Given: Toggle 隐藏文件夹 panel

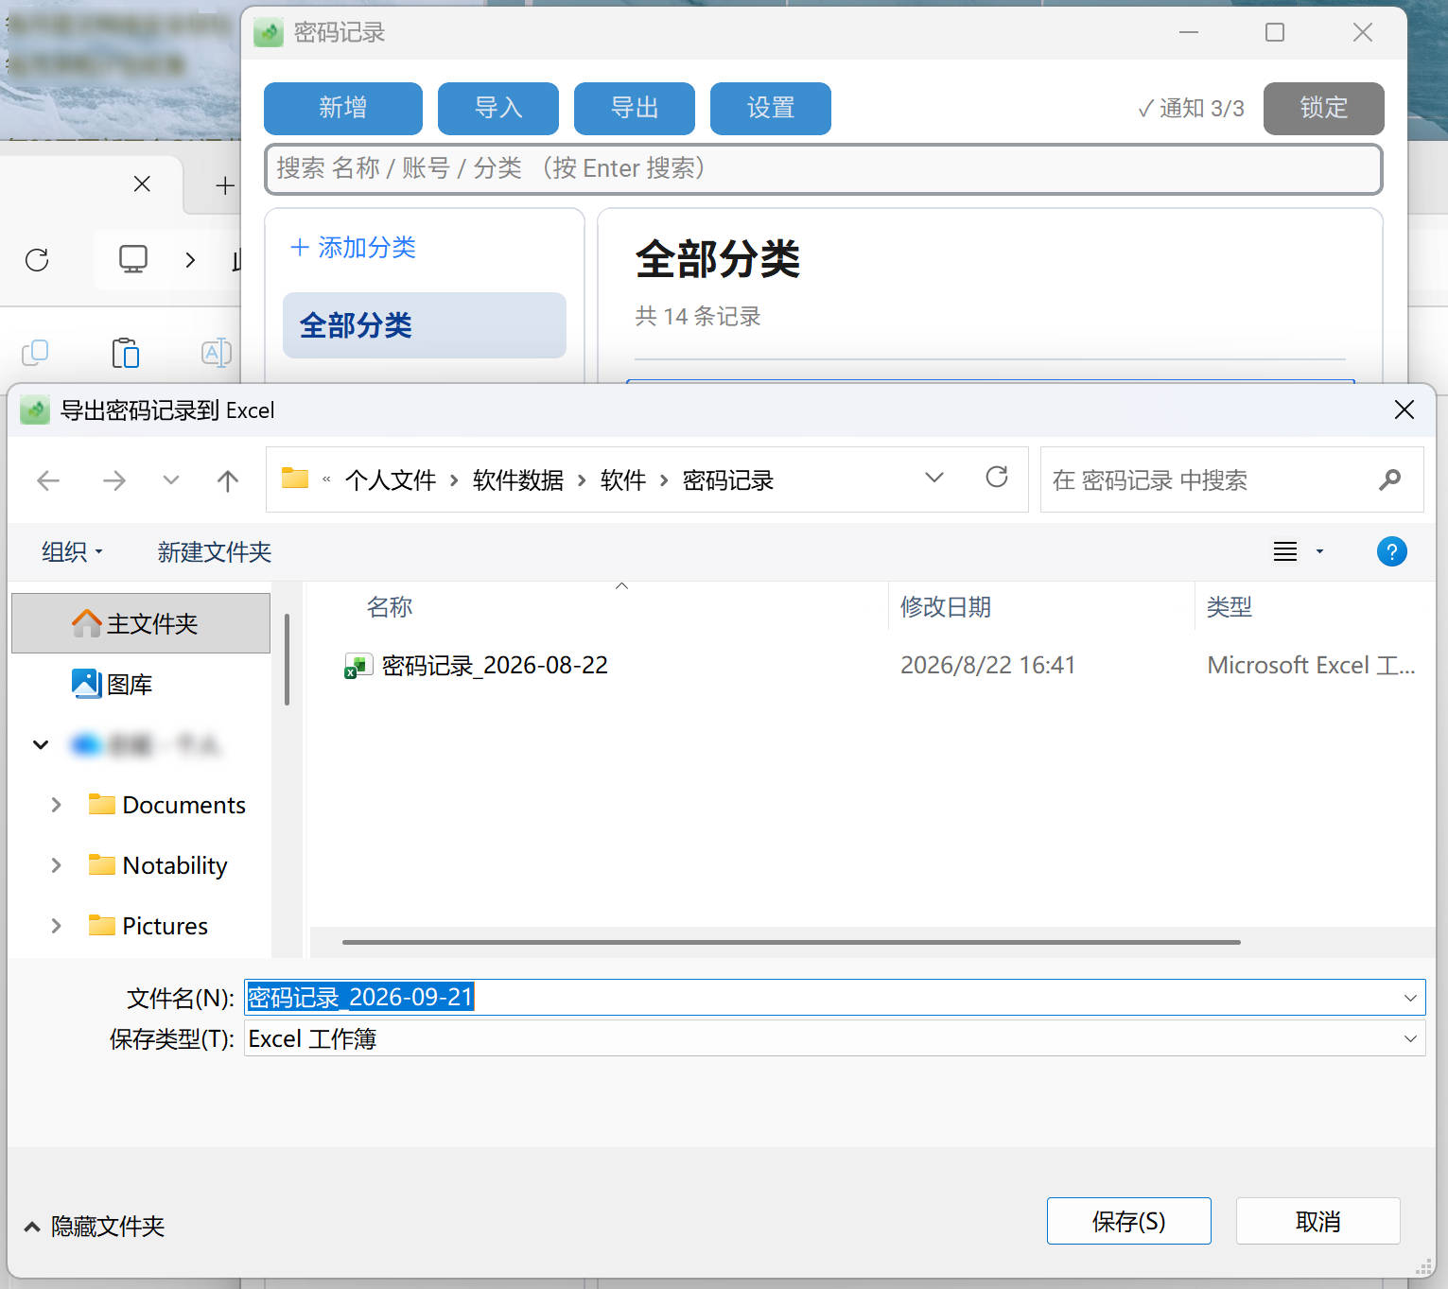Looking at the screenshot, I should [94, 1227].
